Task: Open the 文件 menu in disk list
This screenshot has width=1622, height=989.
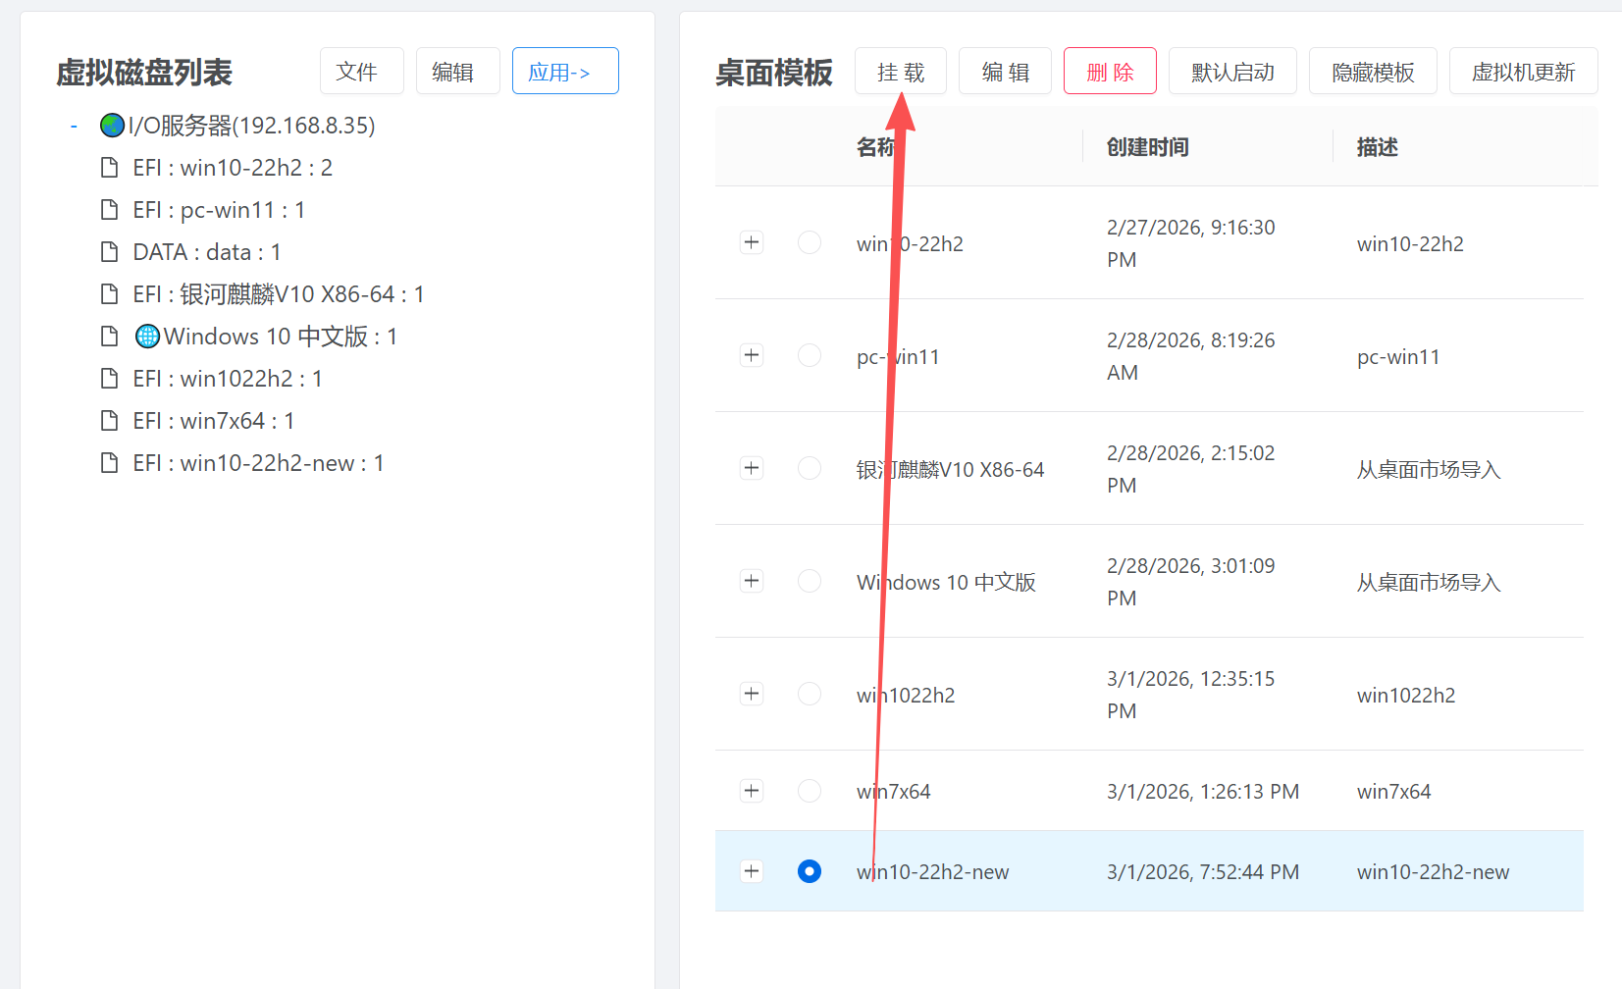Action: coord(361,72)
